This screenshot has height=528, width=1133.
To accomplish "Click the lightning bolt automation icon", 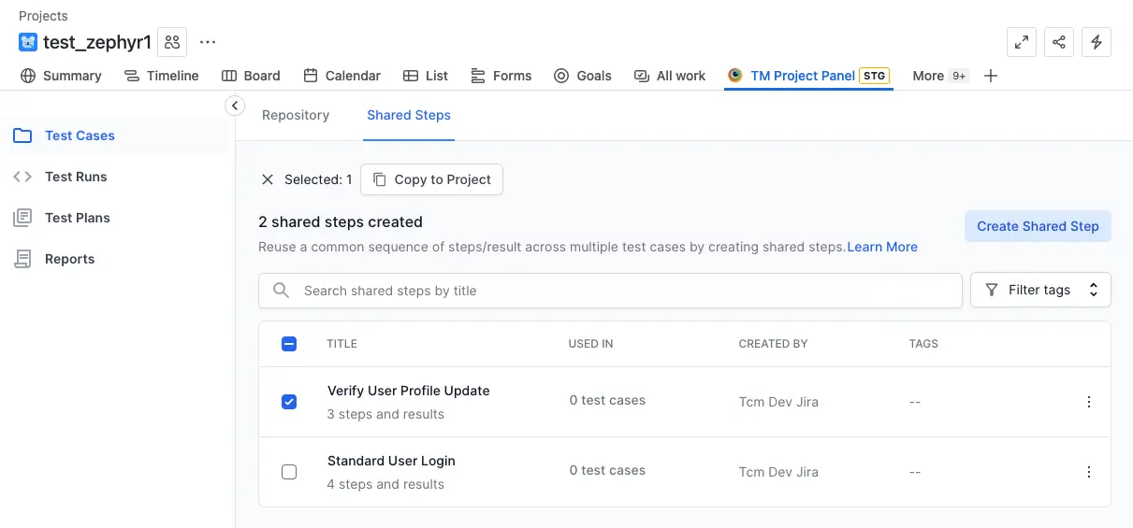I will click(1097, 42).
